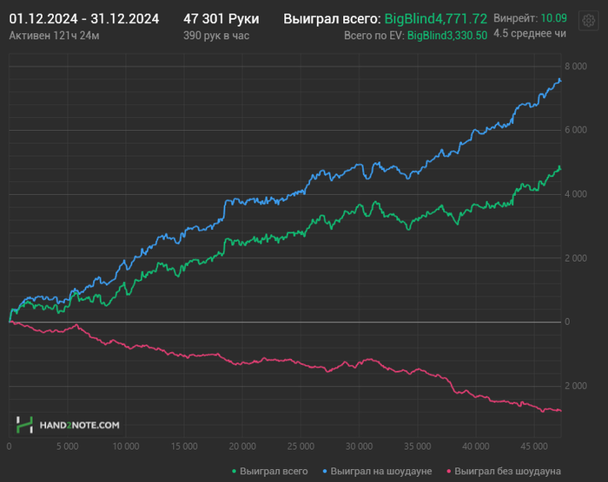Click the 20 000 x-axis label
The width and height of the screenshot is (608, 482).
(x=242, y=446)
